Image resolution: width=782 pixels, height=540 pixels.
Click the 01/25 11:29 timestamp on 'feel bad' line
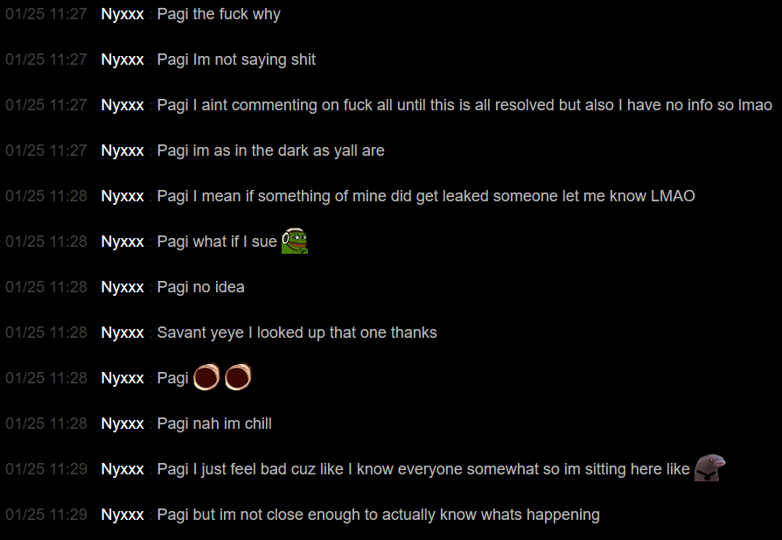click(x=46, y=469)
